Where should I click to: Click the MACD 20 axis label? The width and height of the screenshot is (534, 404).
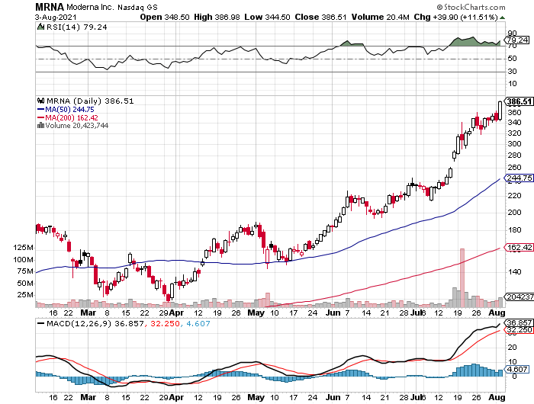click(512, 348)
